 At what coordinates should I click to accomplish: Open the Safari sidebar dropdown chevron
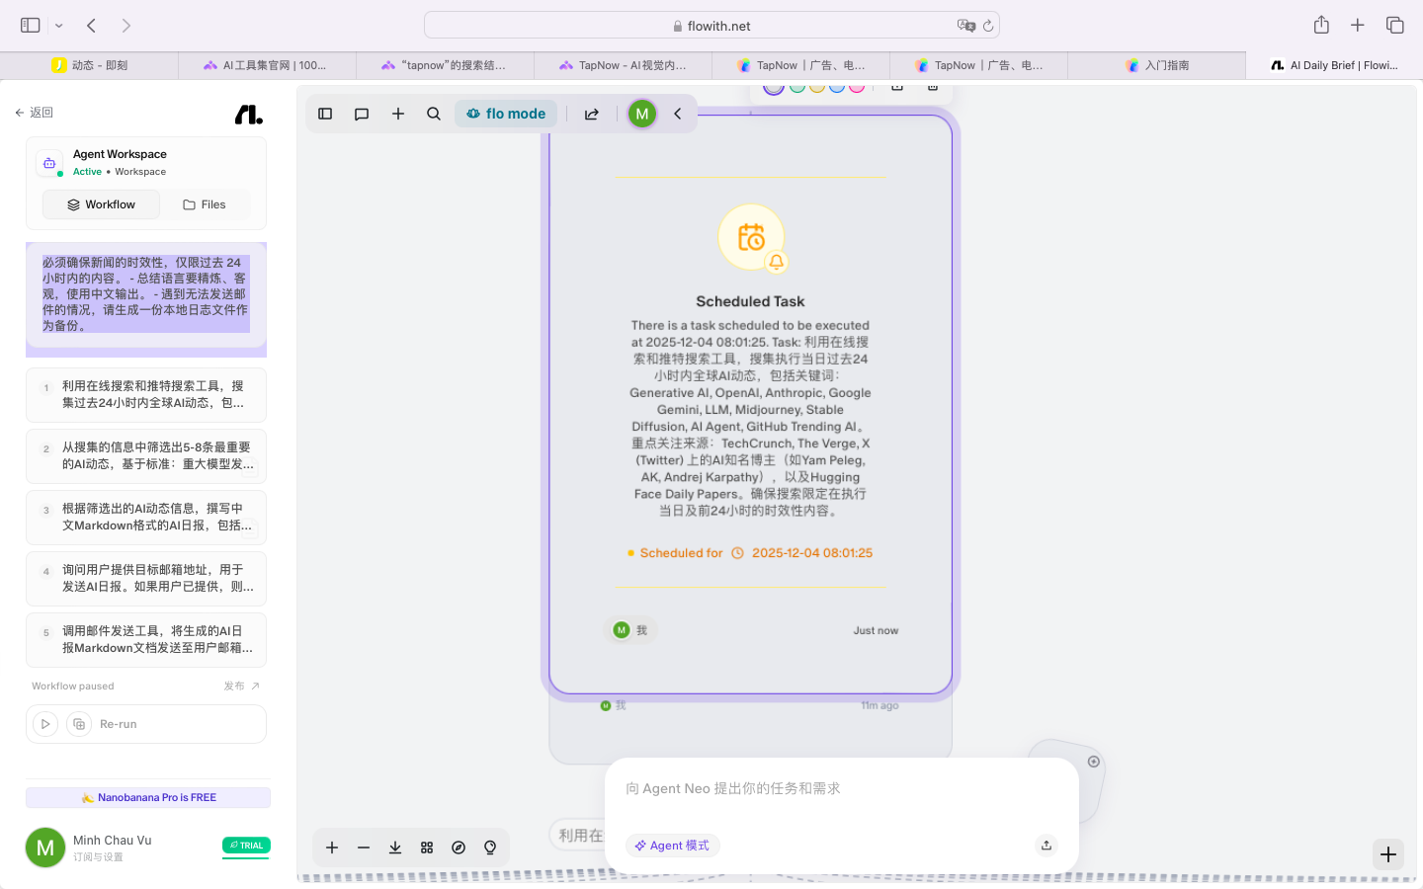point(59,26)
